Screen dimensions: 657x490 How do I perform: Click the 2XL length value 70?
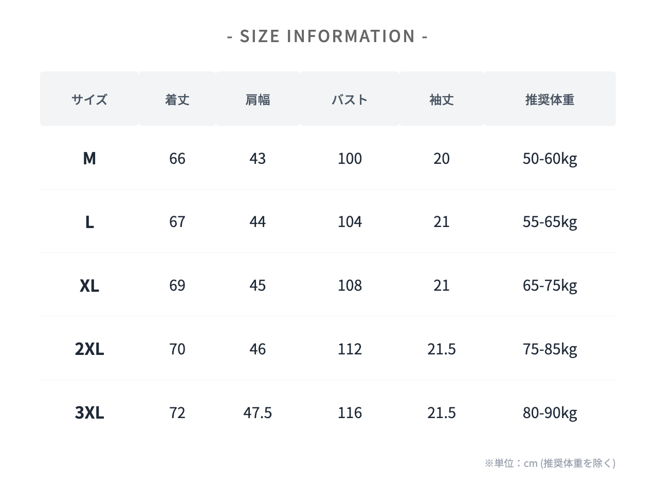(x=177, y=349)
